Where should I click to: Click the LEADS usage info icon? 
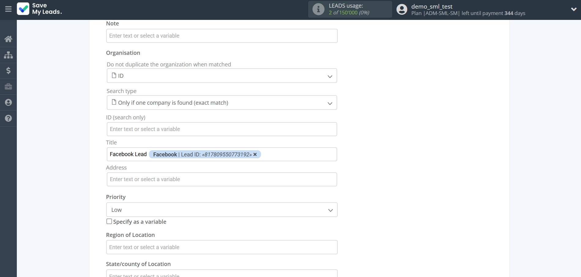(318, 9)
